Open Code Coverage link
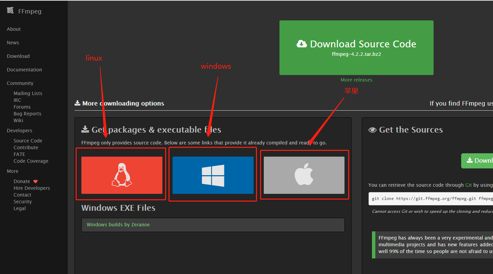 tap(31, 161)
